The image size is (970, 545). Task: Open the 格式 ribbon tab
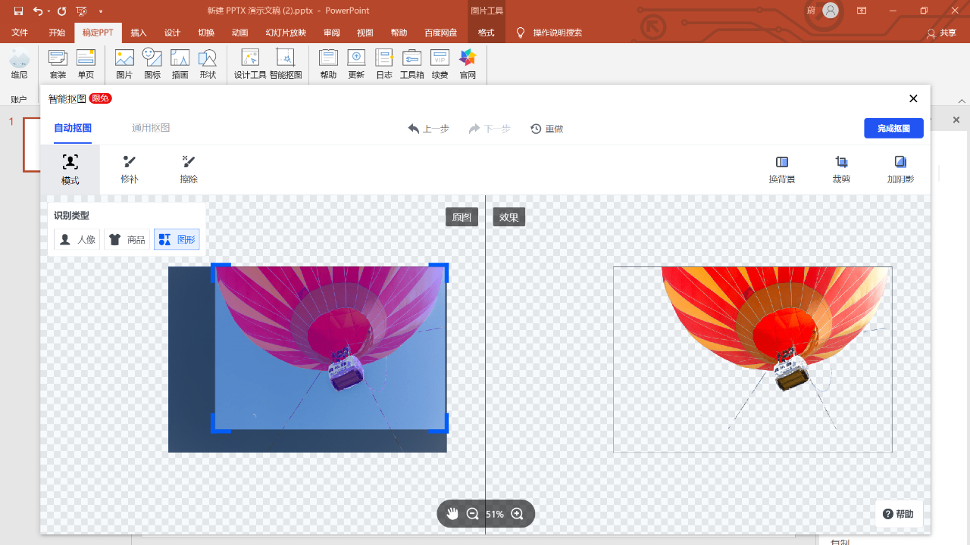[486, 33]
